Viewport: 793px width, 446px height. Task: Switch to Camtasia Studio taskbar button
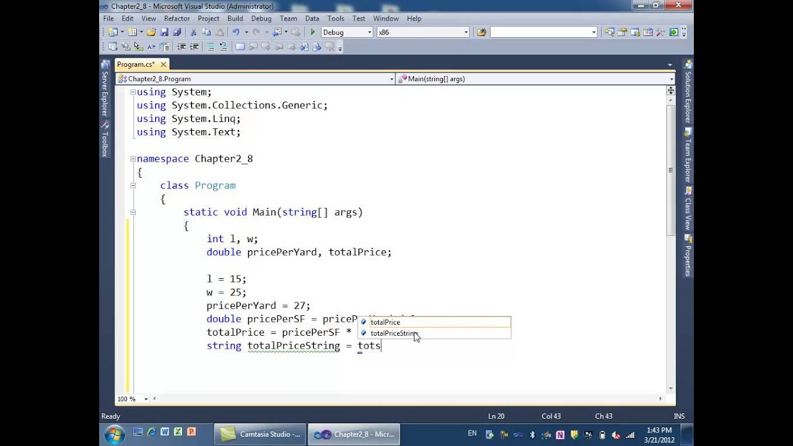[260, 434]
